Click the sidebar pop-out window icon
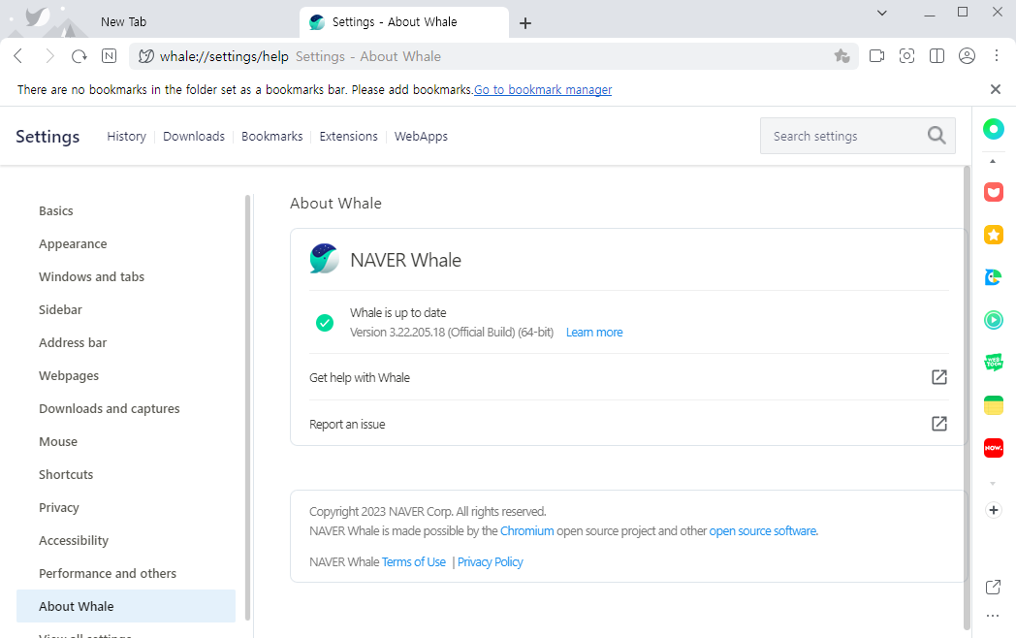 pos(994,587)
